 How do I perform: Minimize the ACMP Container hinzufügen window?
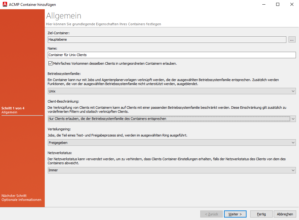263,5
